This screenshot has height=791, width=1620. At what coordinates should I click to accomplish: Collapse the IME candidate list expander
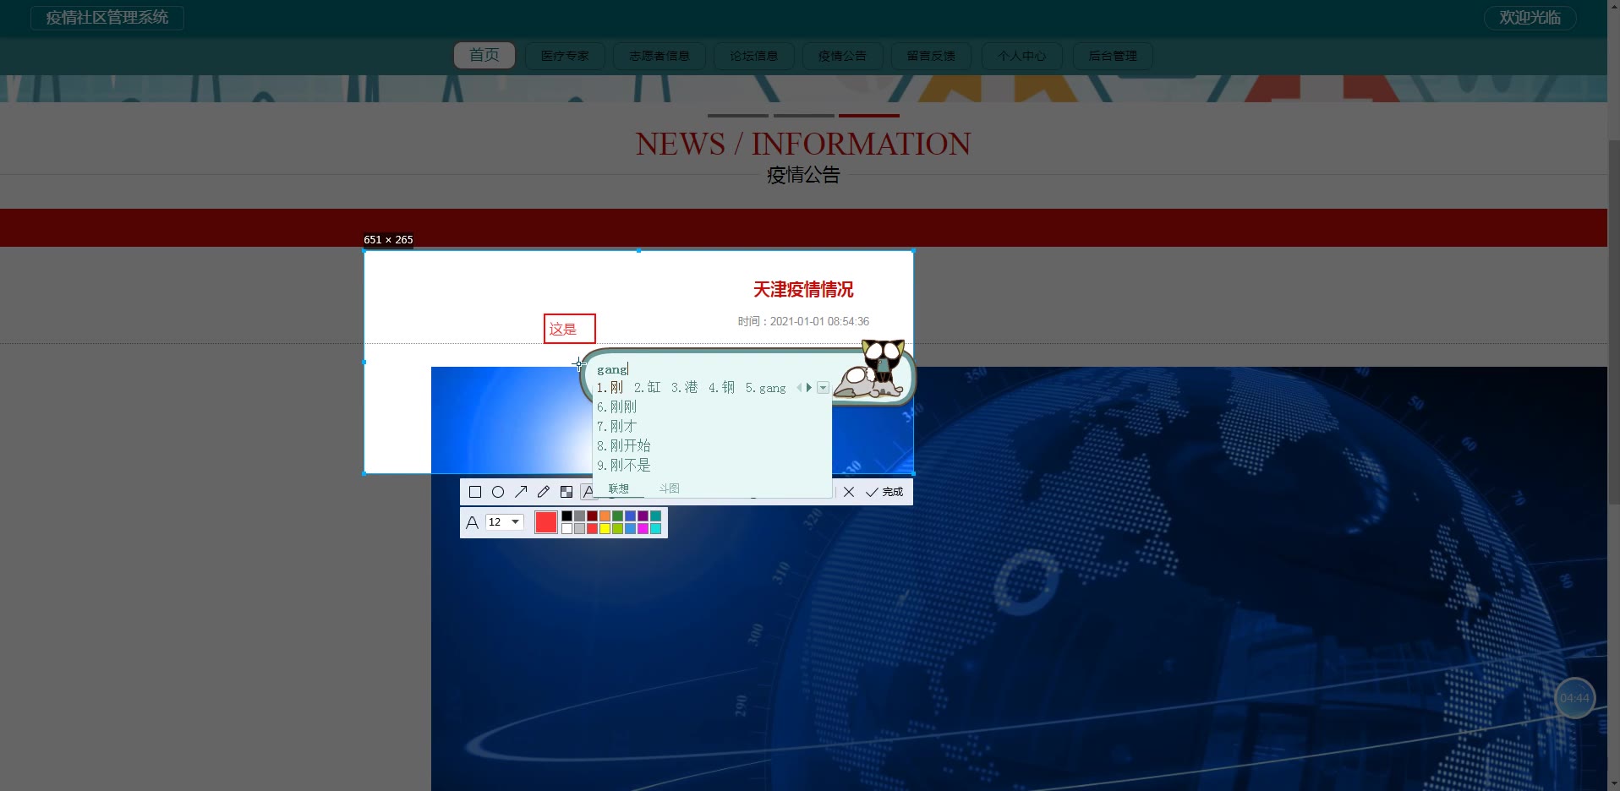pyautogui.click(x=823, y=388)
